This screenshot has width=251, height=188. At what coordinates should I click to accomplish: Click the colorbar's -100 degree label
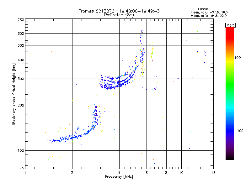[x=239, y=131]
